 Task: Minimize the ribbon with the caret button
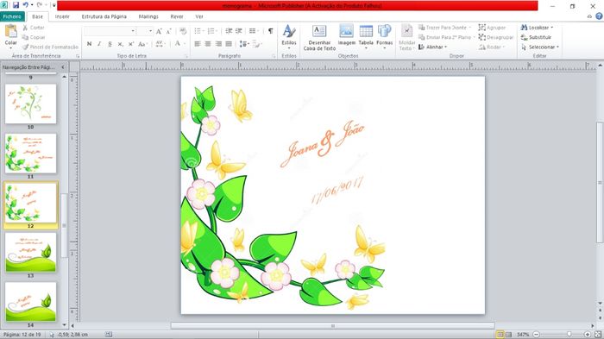(x=589, y=16)
